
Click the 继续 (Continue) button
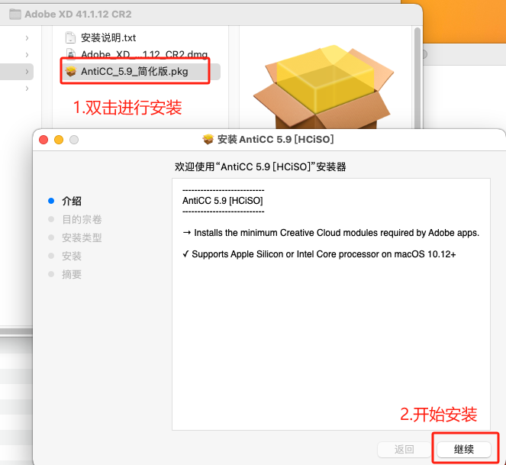[x=464, y=449]
